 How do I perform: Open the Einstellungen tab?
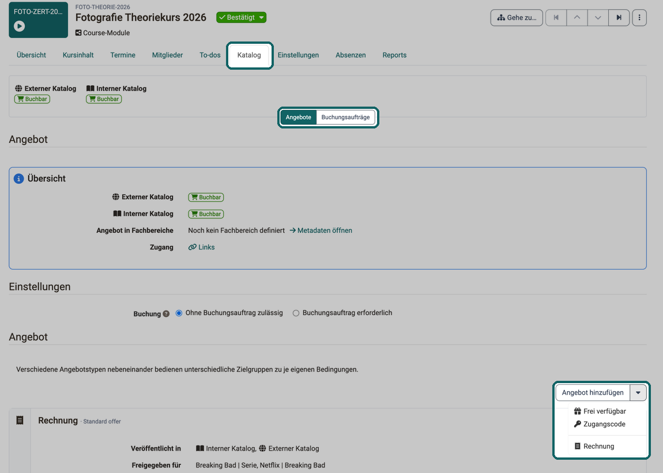click(298, 55)
